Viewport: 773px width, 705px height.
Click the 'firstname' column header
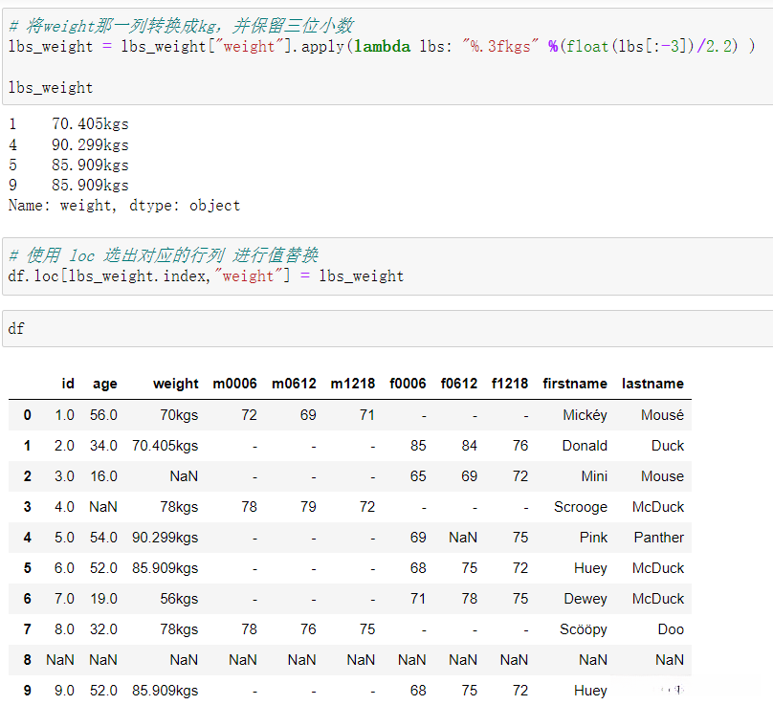[x=574, y=384]
